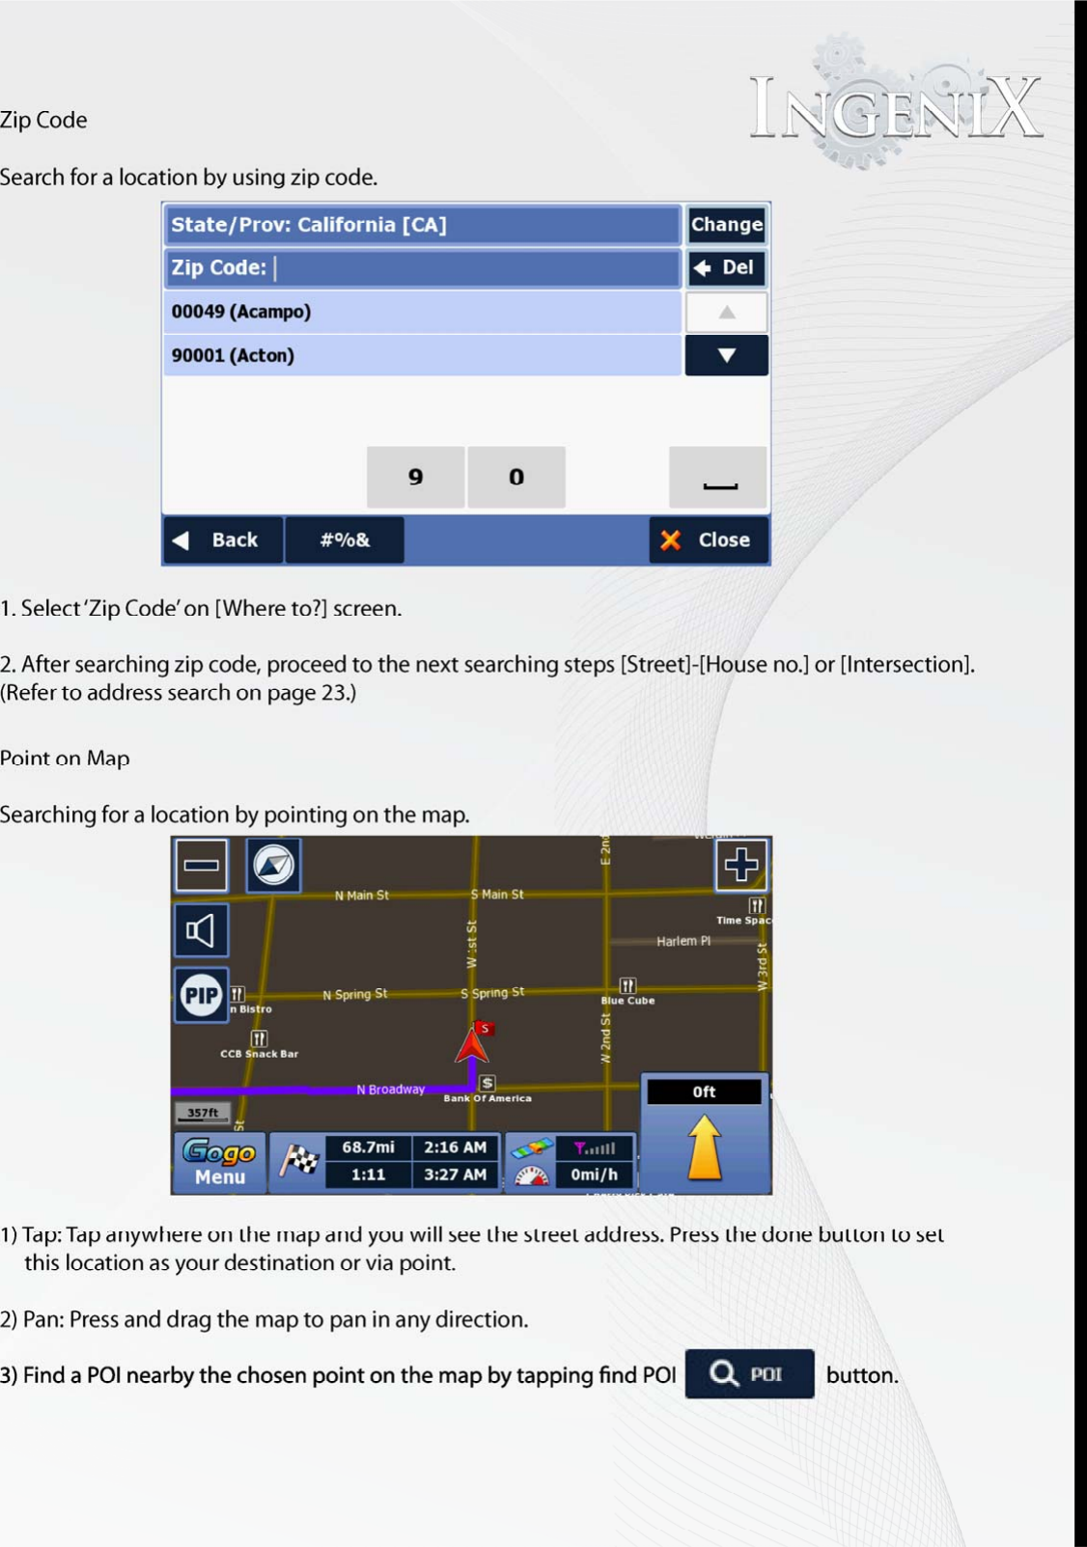Click the 68.7mi remaining distance
The width and height of the screenshot is (1087, 1547).
point(368,1147)
